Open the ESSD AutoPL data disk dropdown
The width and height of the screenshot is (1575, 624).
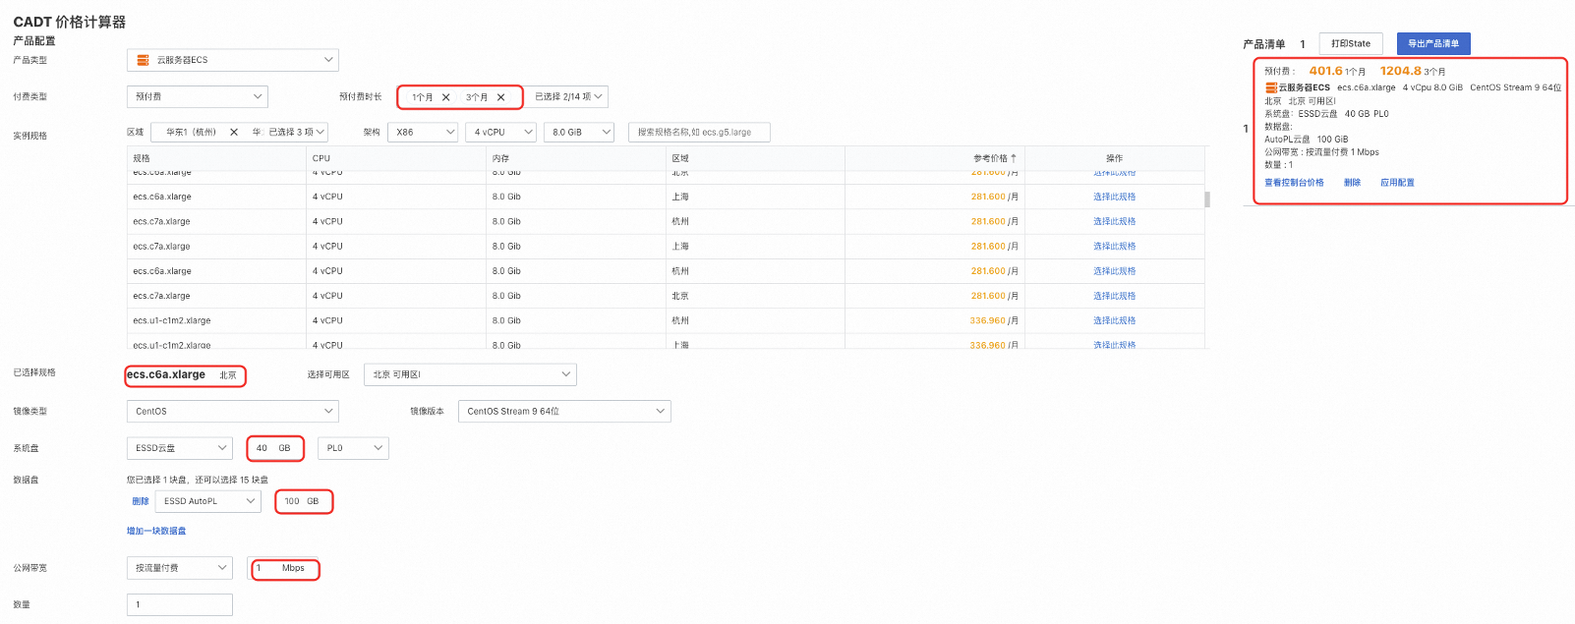point(208,501)
